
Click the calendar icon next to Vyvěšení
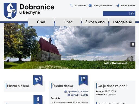click(66, 92)
